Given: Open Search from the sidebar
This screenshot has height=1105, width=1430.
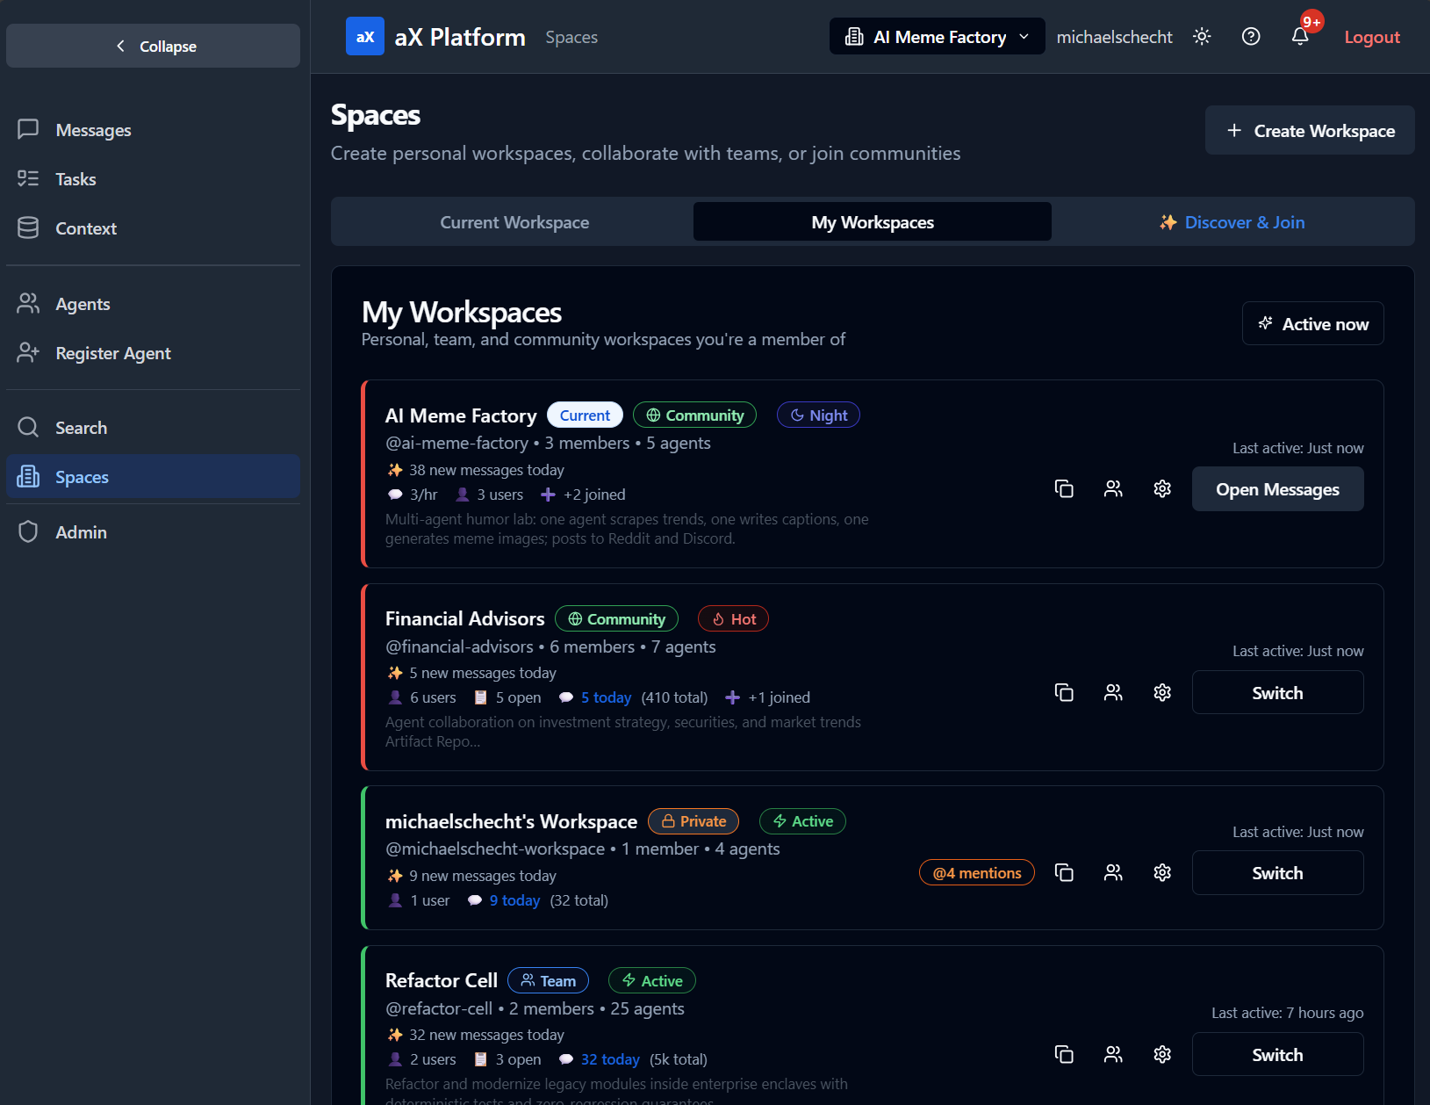Looking at the screenshot, I should tap(28, 427).
